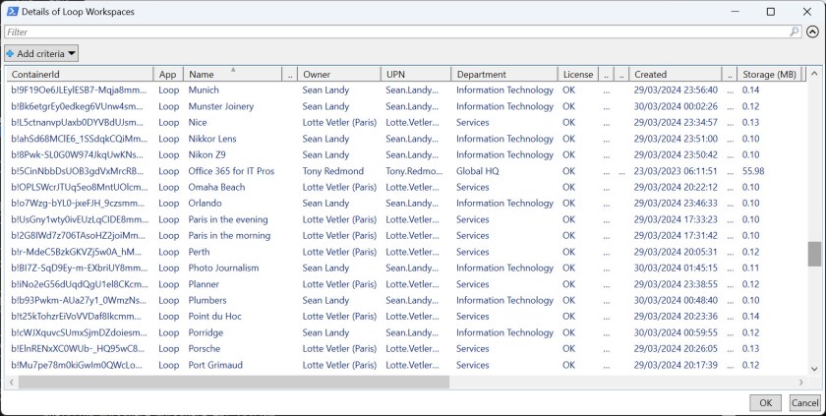826x416 pixels.
Task: Select the Office 365 for IT Pros row
Action: 406,171
